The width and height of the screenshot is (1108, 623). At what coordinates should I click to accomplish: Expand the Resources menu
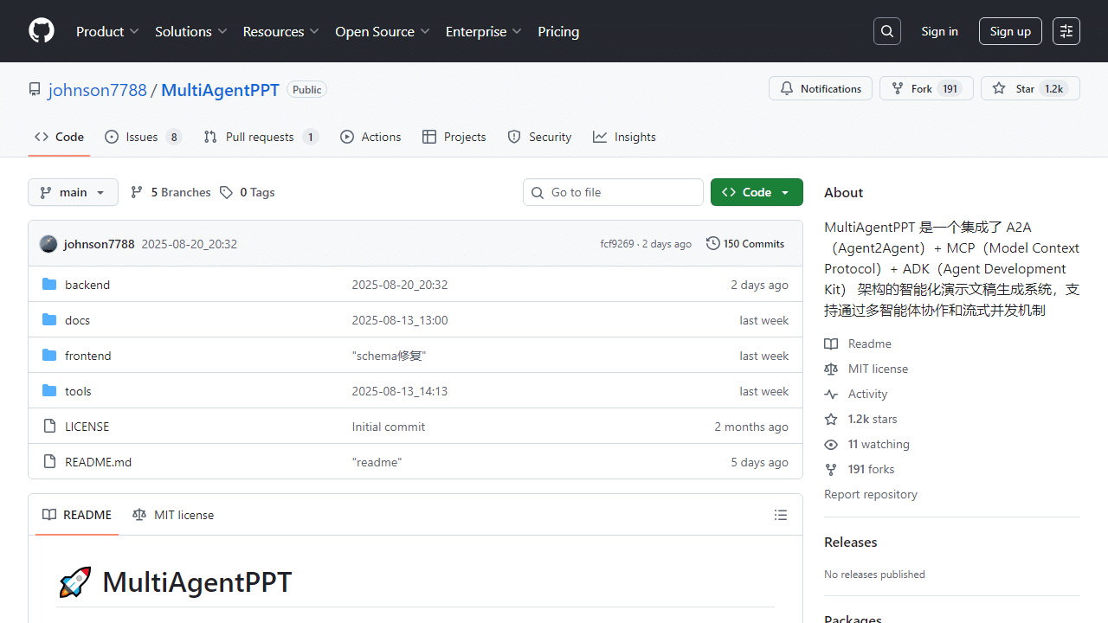coord(281,31)
